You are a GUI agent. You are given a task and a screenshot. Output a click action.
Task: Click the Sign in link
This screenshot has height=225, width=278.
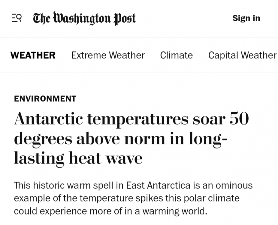(x=246, y=18)
